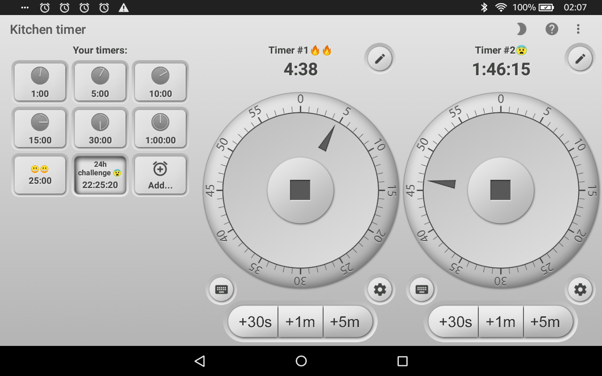
Task: Add 1 minute to Timer #1
Action: click(301, 321)
